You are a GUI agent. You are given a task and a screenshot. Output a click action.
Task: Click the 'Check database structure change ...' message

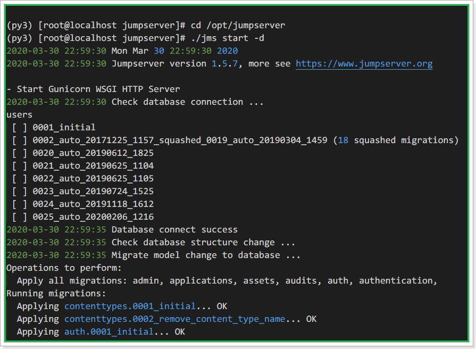[203, 242]
